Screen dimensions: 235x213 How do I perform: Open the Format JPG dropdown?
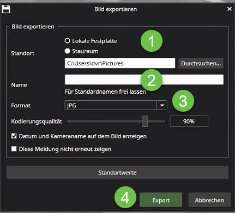(116, 105)
